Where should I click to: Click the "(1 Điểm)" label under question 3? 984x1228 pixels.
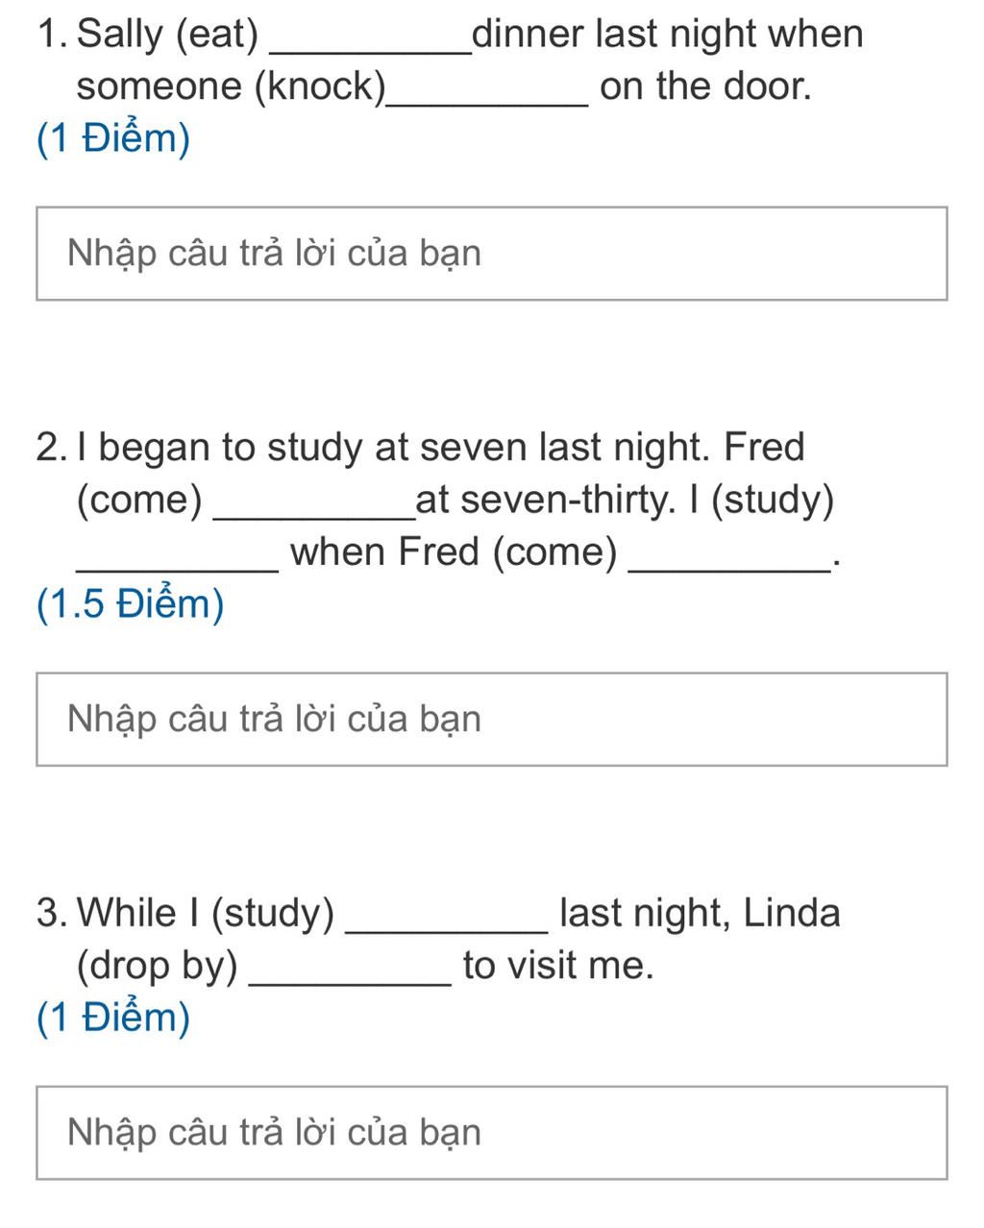pos(113,1018)
